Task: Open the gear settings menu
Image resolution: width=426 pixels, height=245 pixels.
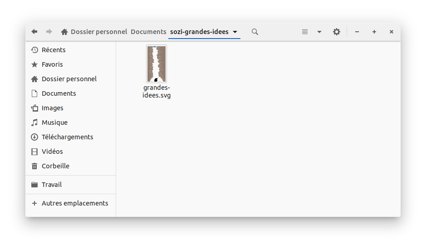Action: point(337,32)
